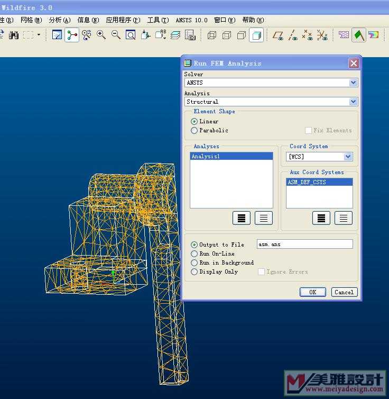Open the 工具(T) menu

click(x=158, y=20)
